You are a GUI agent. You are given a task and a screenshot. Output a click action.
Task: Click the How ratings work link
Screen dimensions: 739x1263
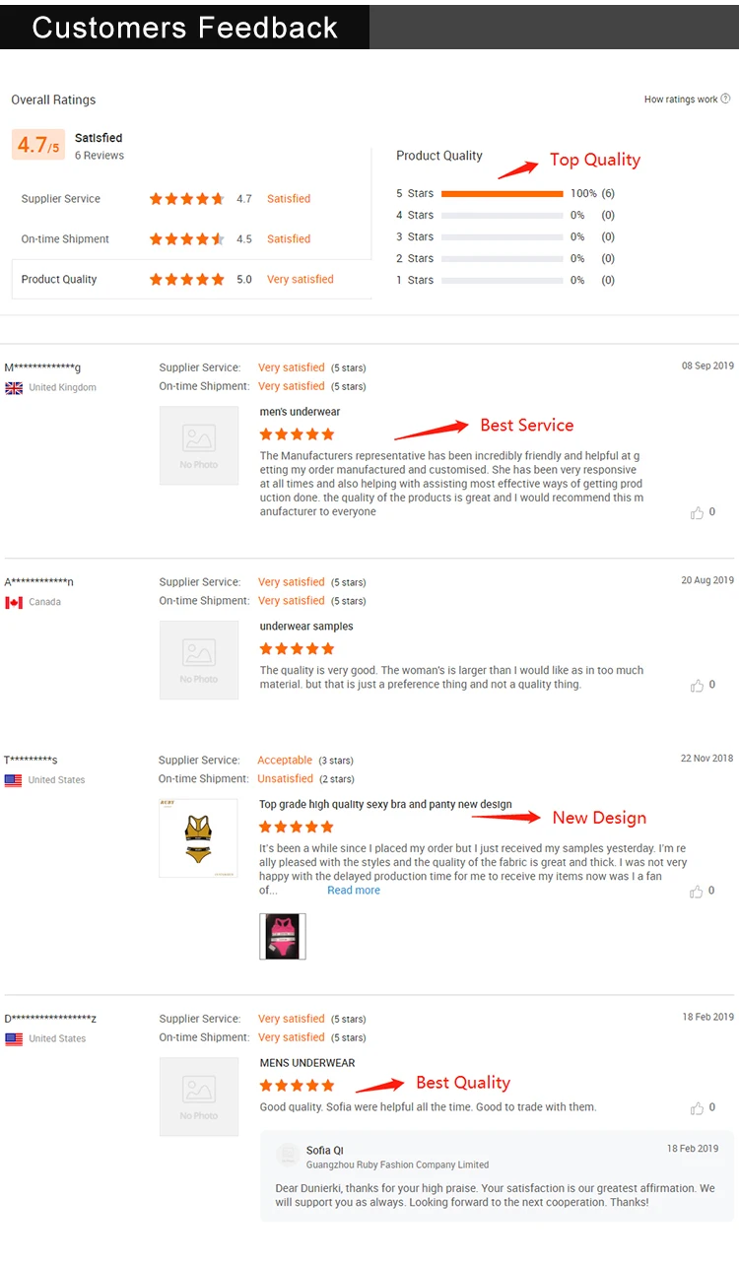tap(681, 100)
